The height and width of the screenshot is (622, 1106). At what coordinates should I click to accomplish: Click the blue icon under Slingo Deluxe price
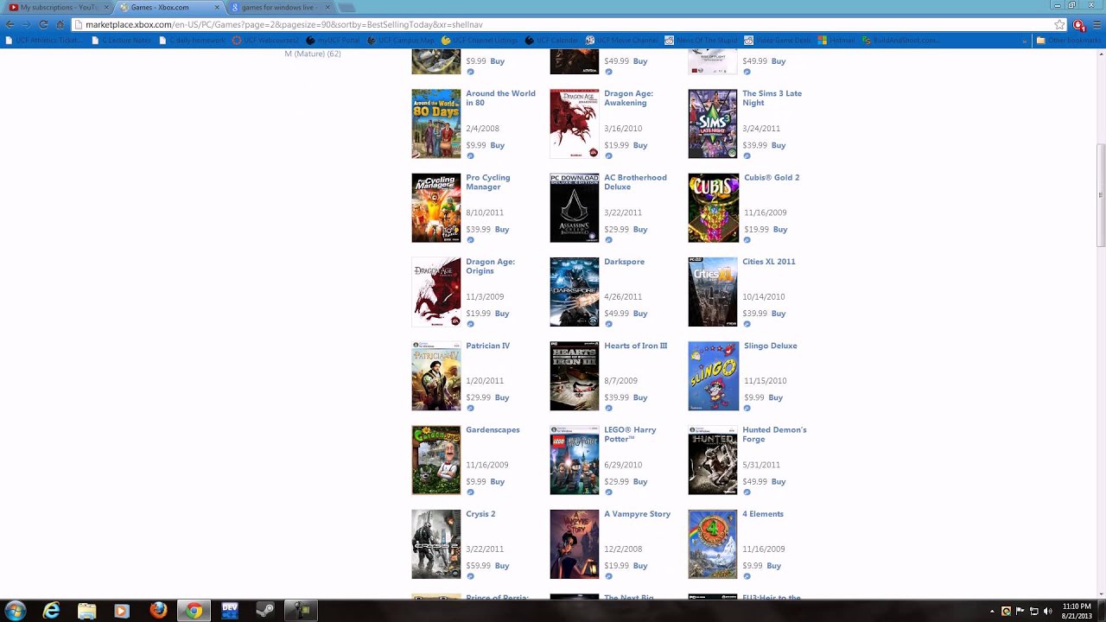(748, 409)
